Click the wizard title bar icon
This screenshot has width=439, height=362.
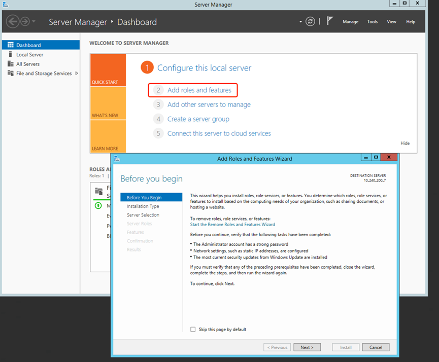coord(117,159)
